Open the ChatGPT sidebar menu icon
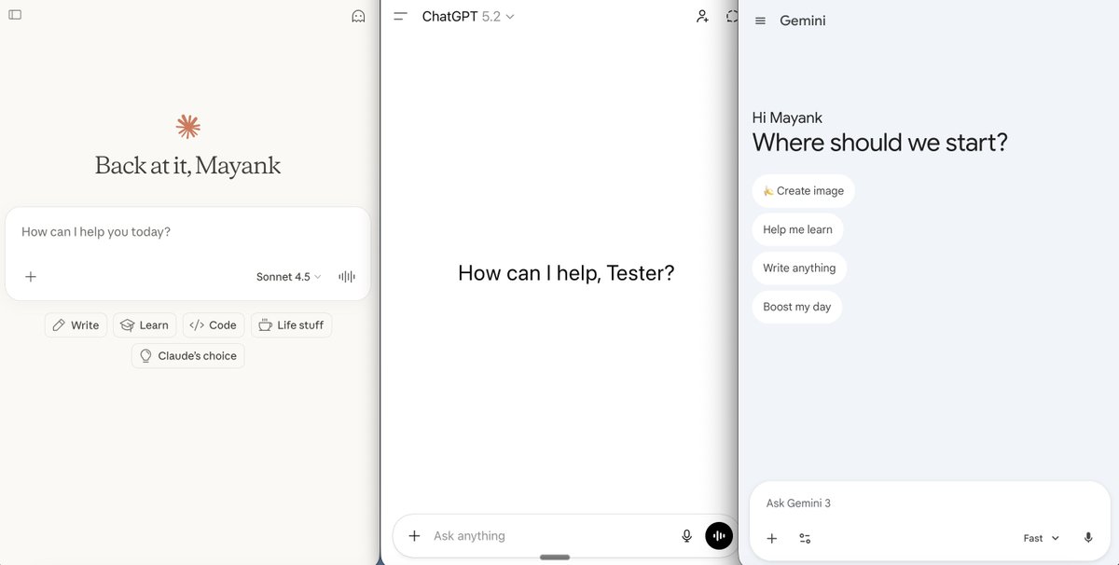Screen dimensions: 1119x565 (x=400, y=17)
